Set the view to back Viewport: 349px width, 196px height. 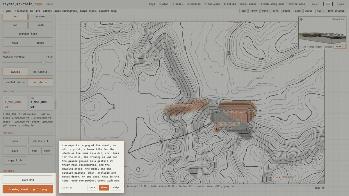point(265,11)
